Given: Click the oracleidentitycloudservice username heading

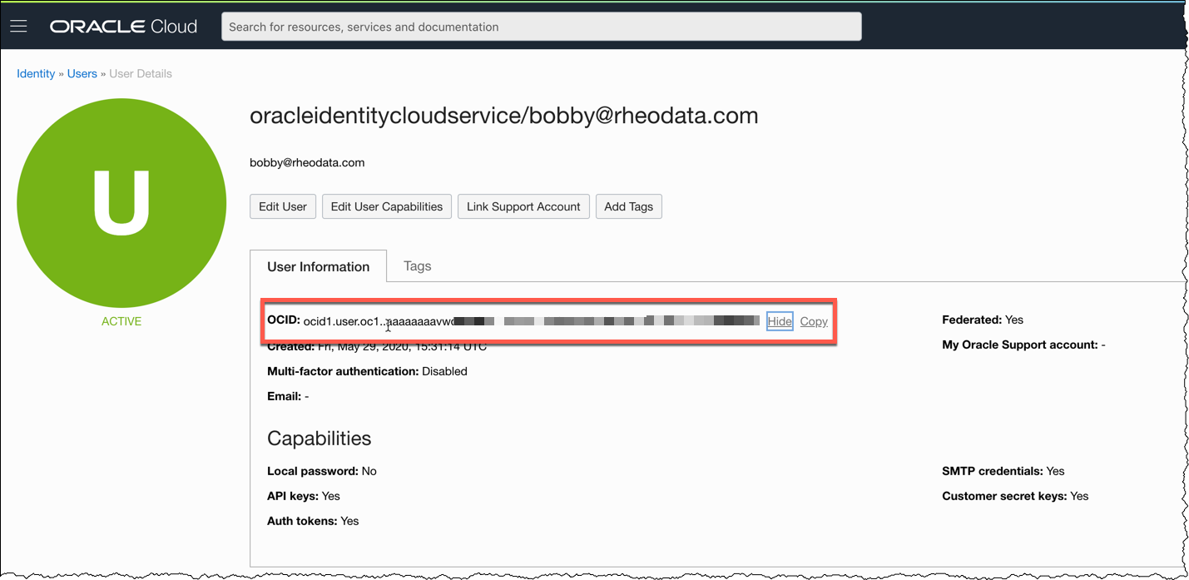Looking at the screenshot, I should click(503, 116).
